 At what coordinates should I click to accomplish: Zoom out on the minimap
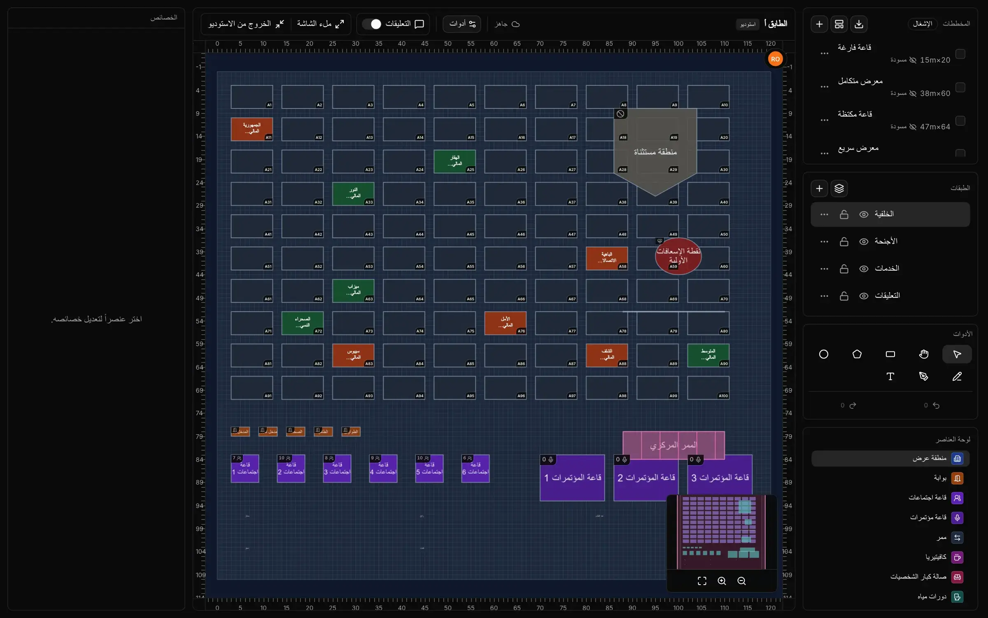[741, 581]
